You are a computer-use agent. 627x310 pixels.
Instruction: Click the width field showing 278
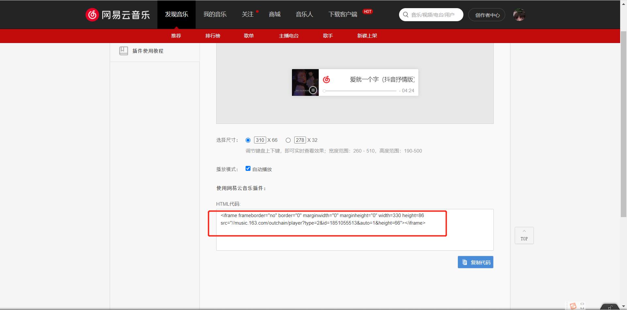pos(300,140)
